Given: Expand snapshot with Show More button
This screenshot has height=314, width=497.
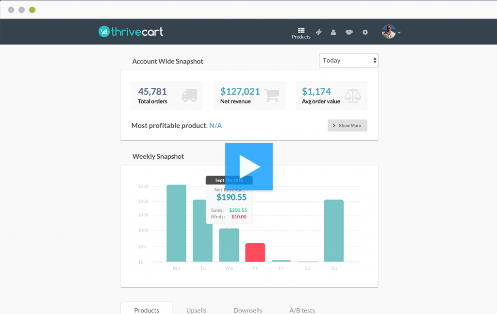Looking at the screenshot, I should tap(347, 126).
